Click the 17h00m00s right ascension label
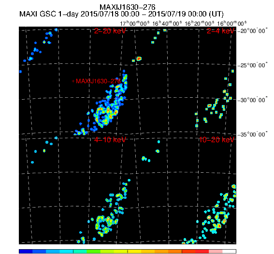The image size is (274, 254). [x=135, y=23]
